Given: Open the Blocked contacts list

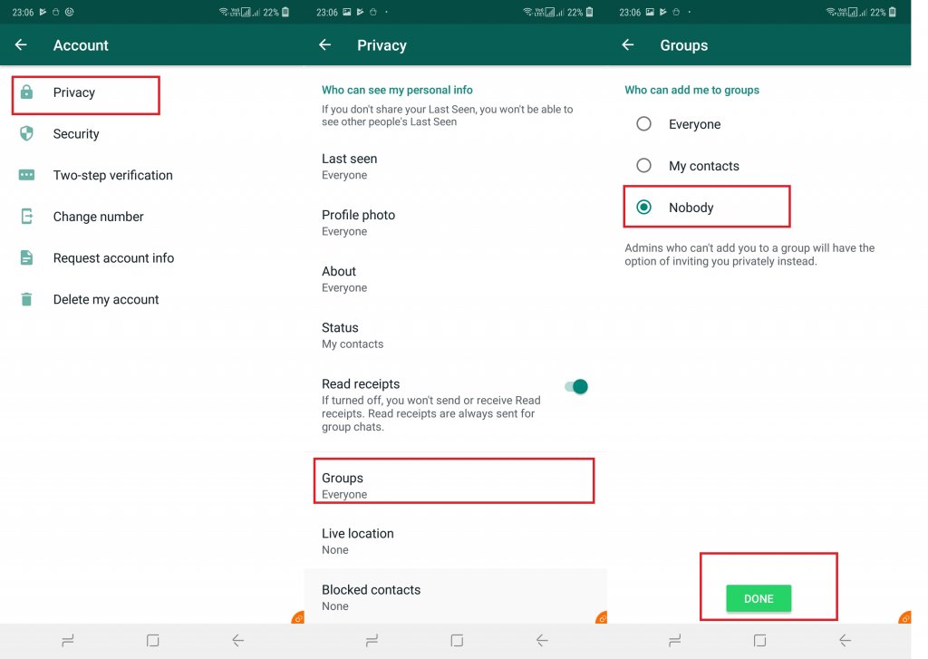Looking at the screenshot, I should [371, 596].
